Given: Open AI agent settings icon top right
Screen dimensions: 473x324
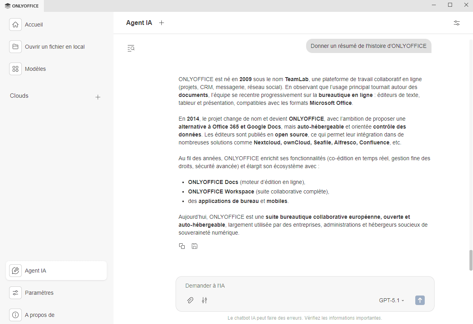Looking at the screenshot, I should point(456,23).
